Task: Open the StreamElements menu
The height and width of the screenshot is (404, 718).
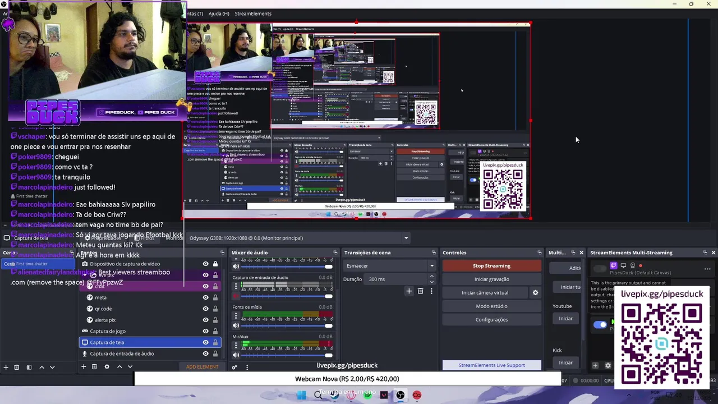Action: [x=253, y=13]
